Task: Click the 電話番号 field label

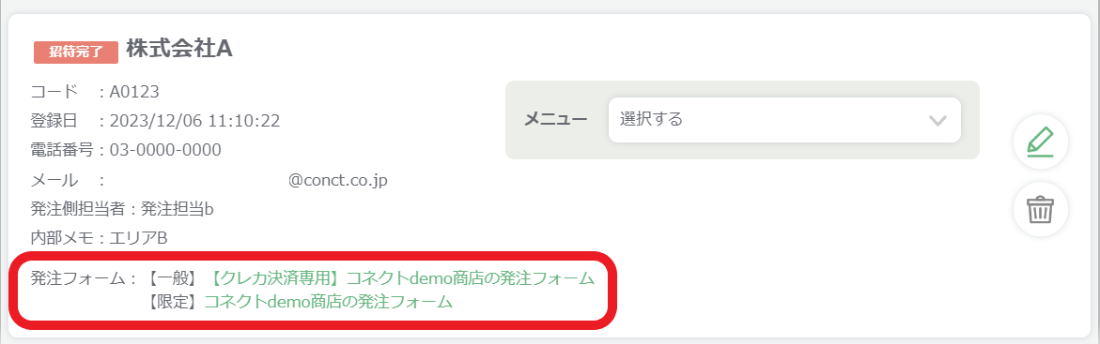Action: (62, 150)
